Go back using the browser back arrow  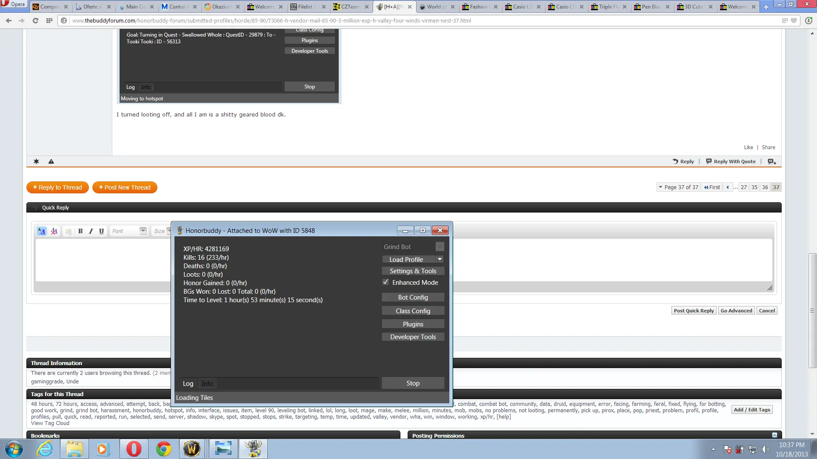9,20
